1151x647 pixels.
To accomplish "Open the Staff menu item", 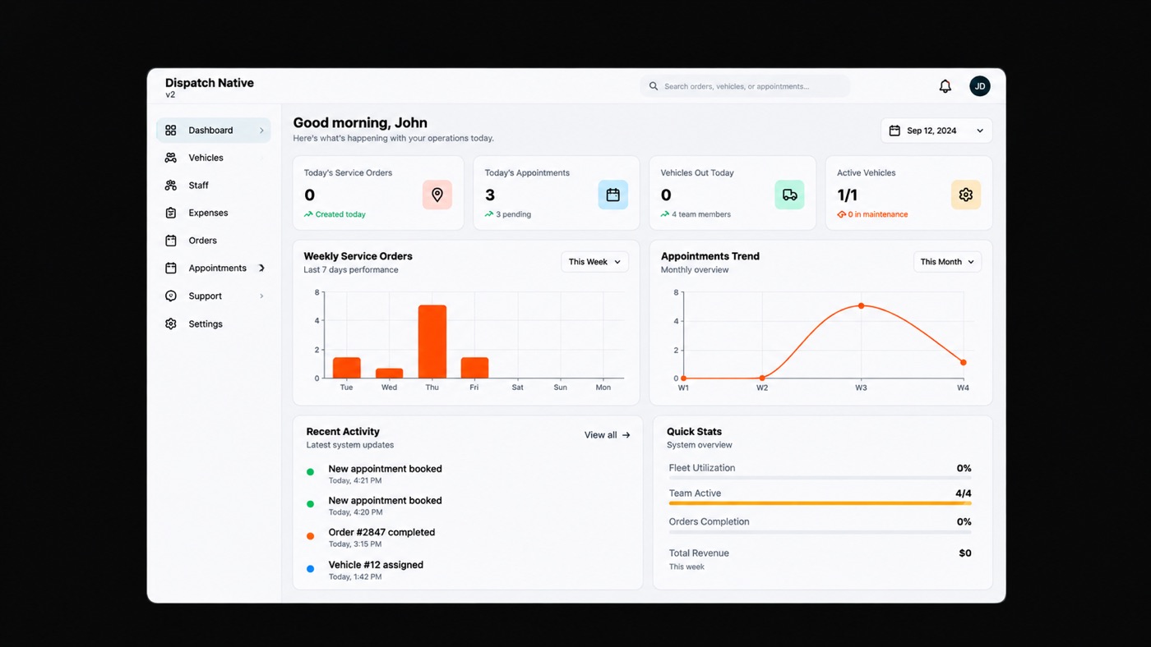I will pos(213,186).
